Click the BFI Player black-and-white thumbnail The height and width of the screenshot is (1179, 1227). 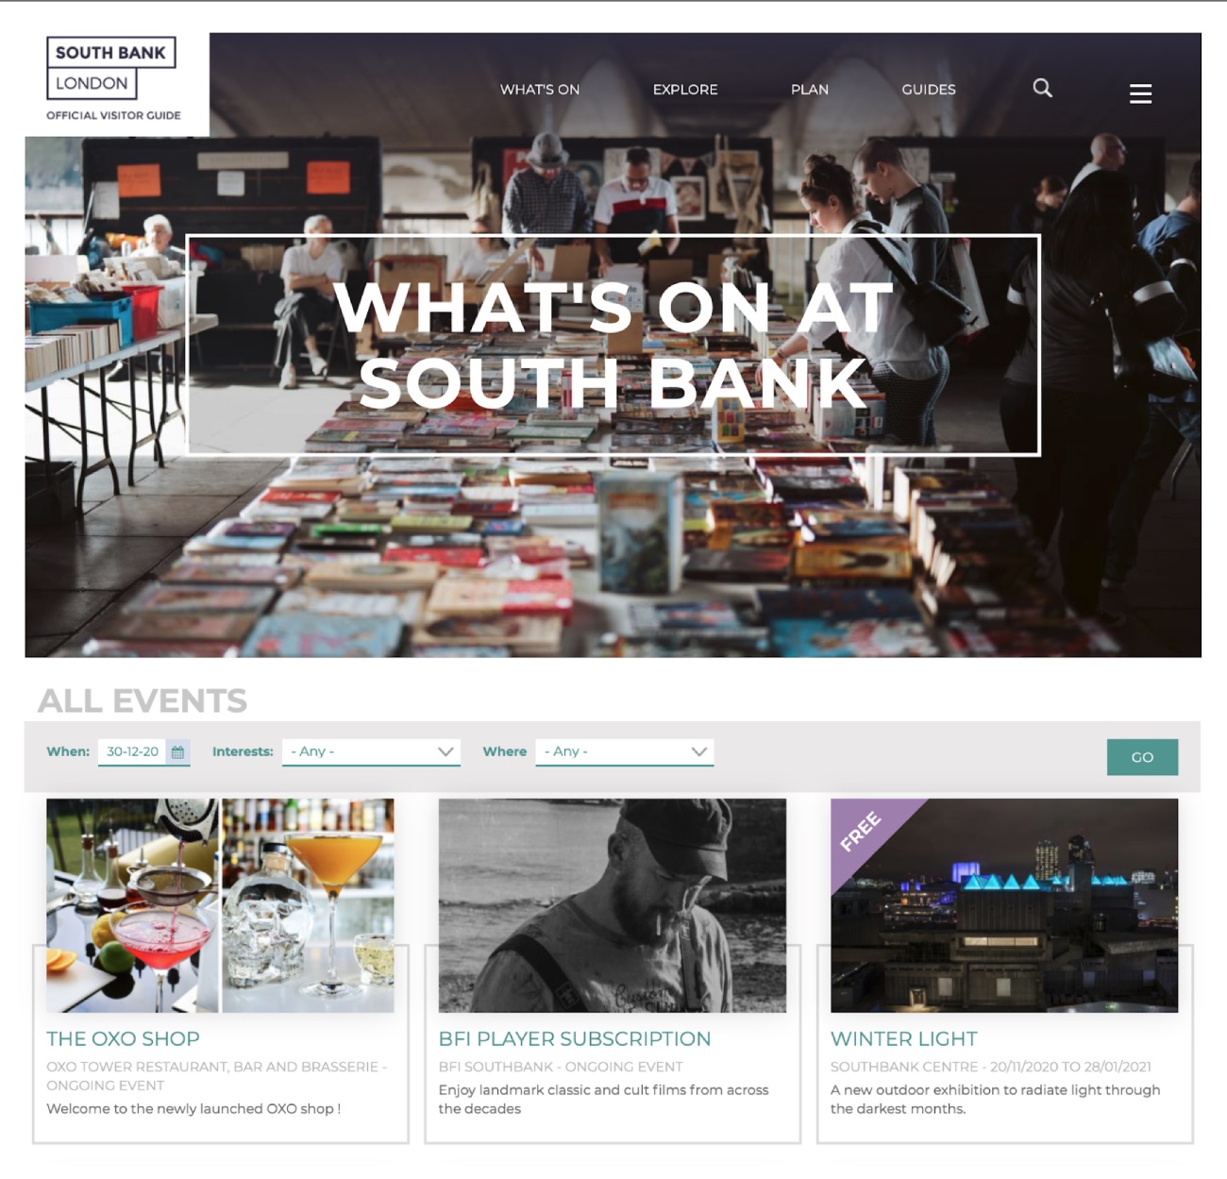coord(613,906)
